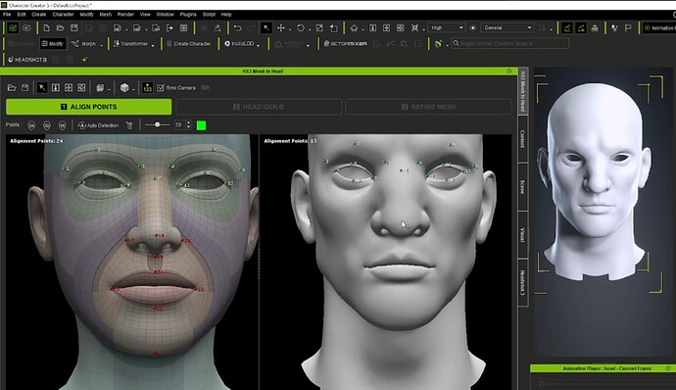Expand the InstaLOD dropdown arrow
This screenshot has height=390, width=676.
coord(259,44)
